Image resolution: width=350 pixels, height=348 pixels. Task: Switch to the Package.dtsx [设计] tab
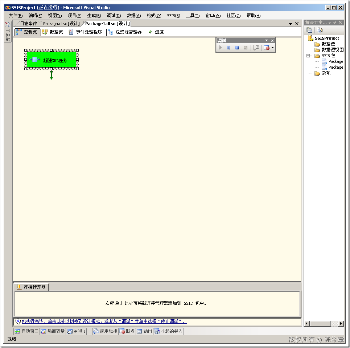[x=61, y=24]
